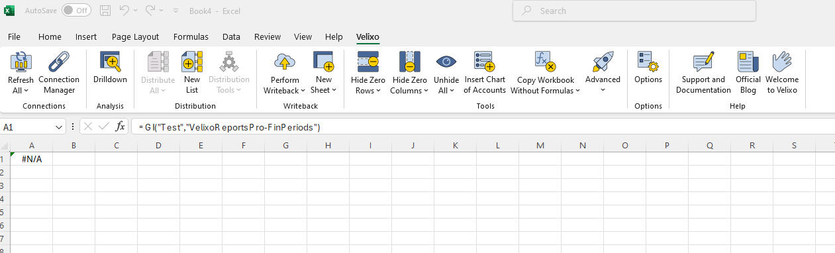Open Velixo Options
835x253 pixels.
pyautogui.click(x=648, y=68)
